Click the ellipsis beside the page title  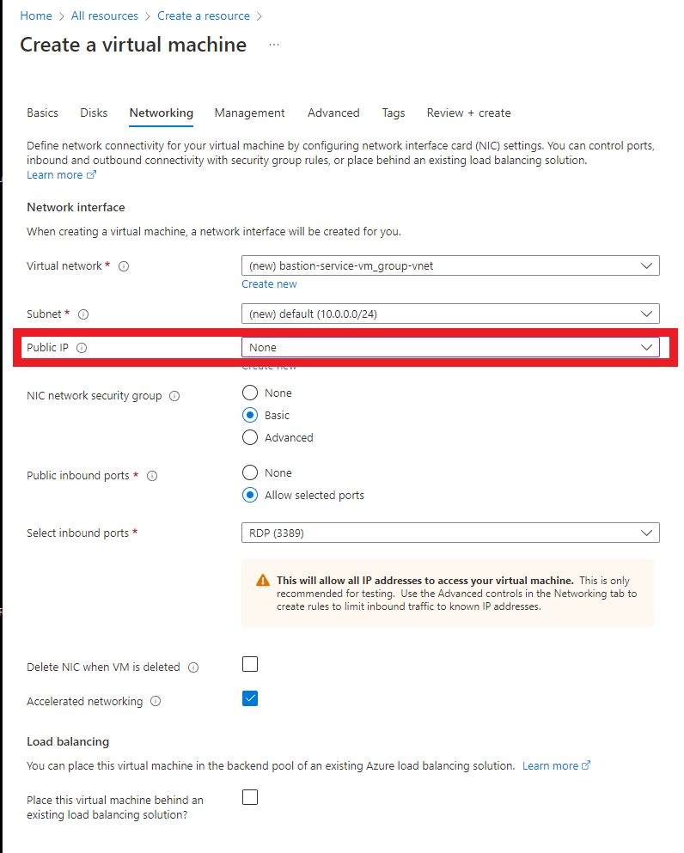tap(273, 45)
